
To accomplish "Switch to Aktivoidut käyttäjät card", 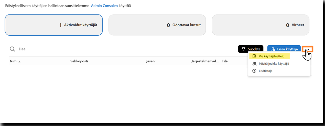I will coord(54,25).
